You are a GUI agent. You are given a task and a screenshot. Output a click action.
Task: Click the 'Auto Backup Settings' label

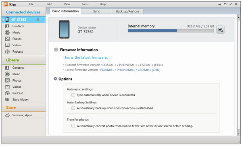(82, 103)
